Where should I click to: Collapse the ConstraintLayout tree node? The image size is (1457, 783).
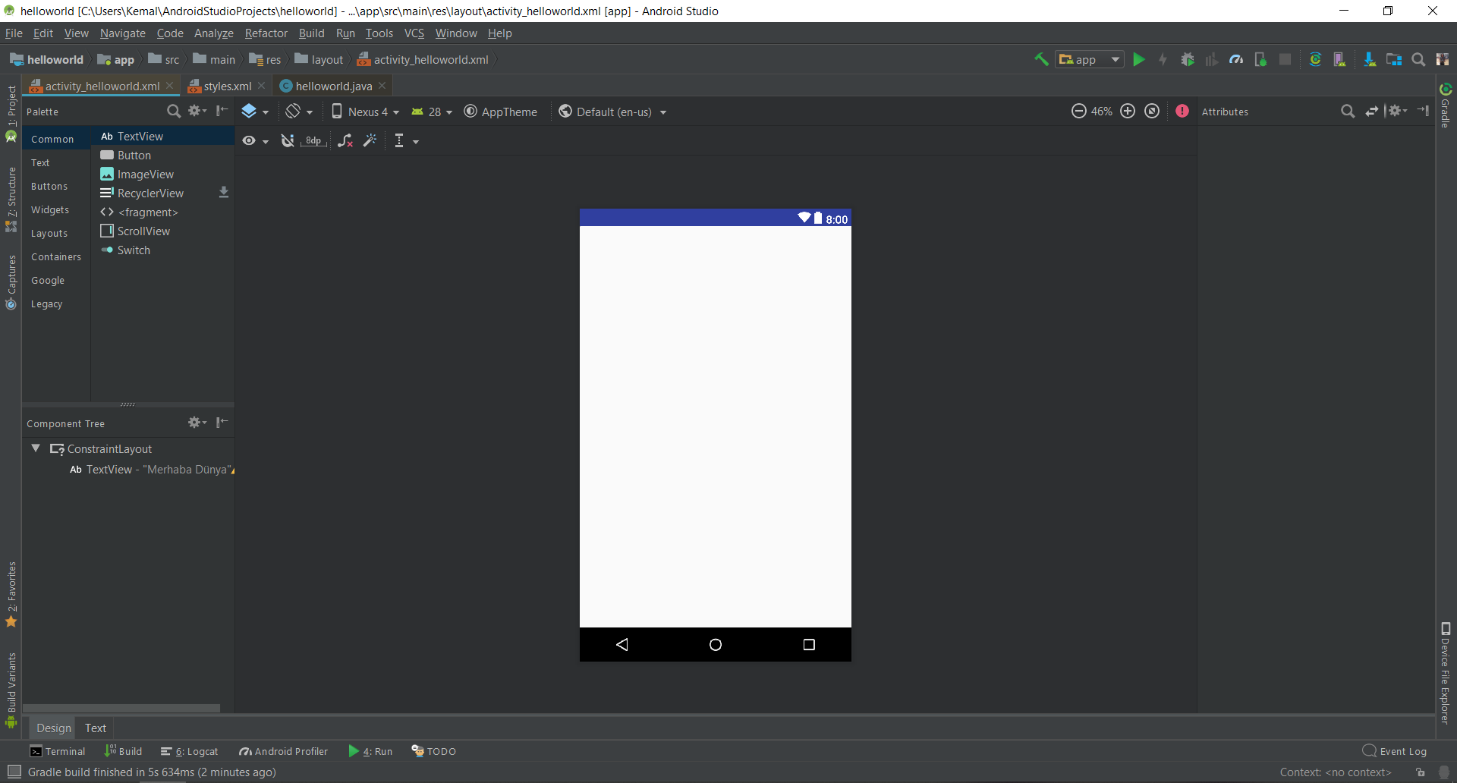[36, 448]
